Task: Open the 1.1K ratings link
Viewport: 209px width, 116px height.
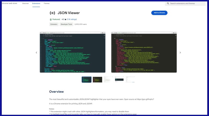Action: point(72,19)
